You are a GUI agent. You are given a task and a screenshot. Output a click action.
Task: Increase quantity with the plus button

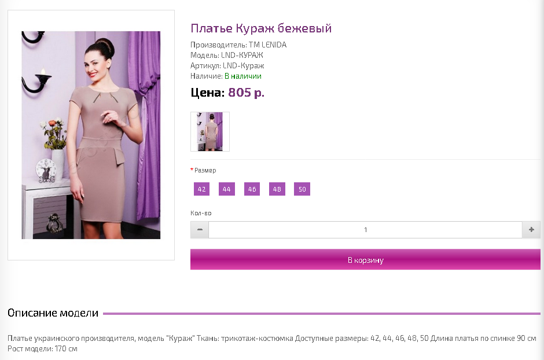[x=531, y=230]
